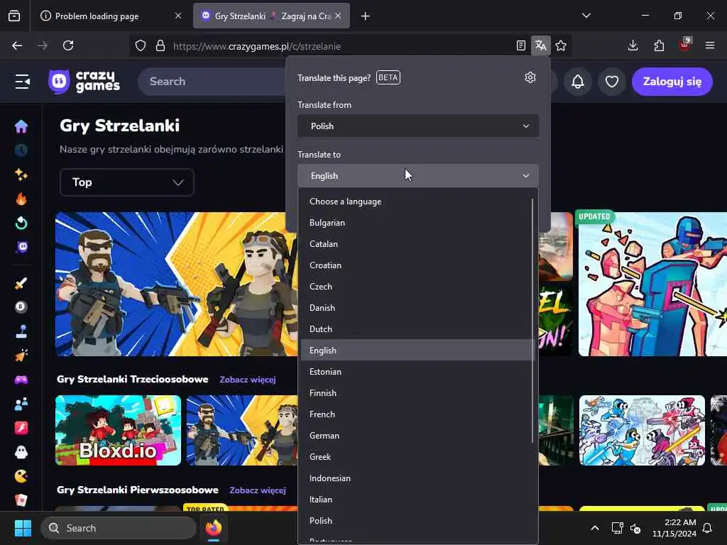Open the Pac-Man arcade category icon
The width and height of the screenshot is (727, 545).
tap(21, 476)
